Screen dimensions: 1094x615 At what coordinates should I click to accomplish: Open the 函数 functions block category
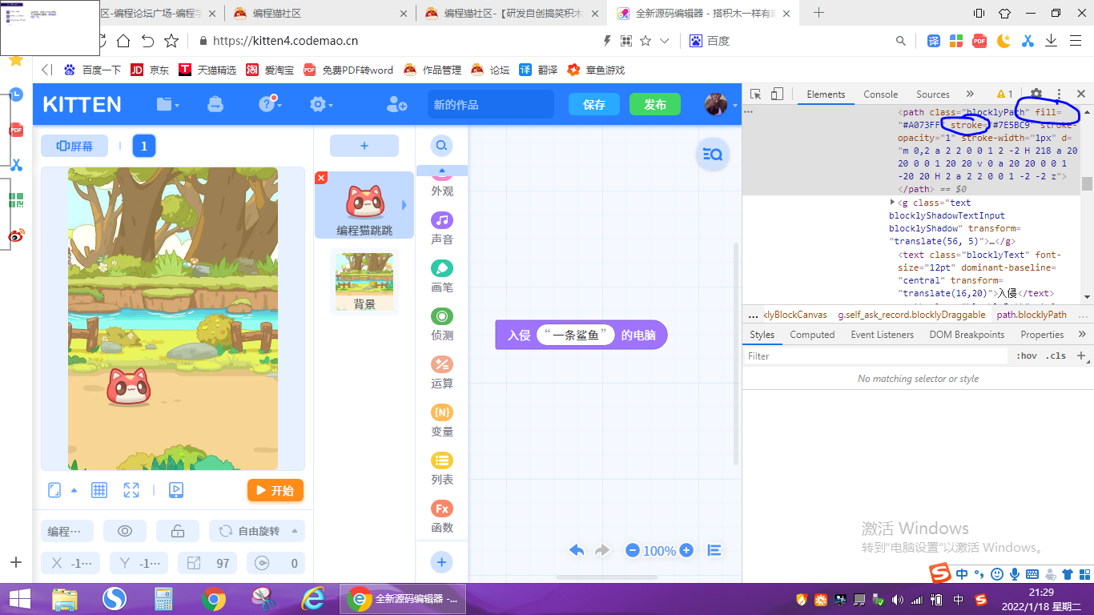coord(442,516)
